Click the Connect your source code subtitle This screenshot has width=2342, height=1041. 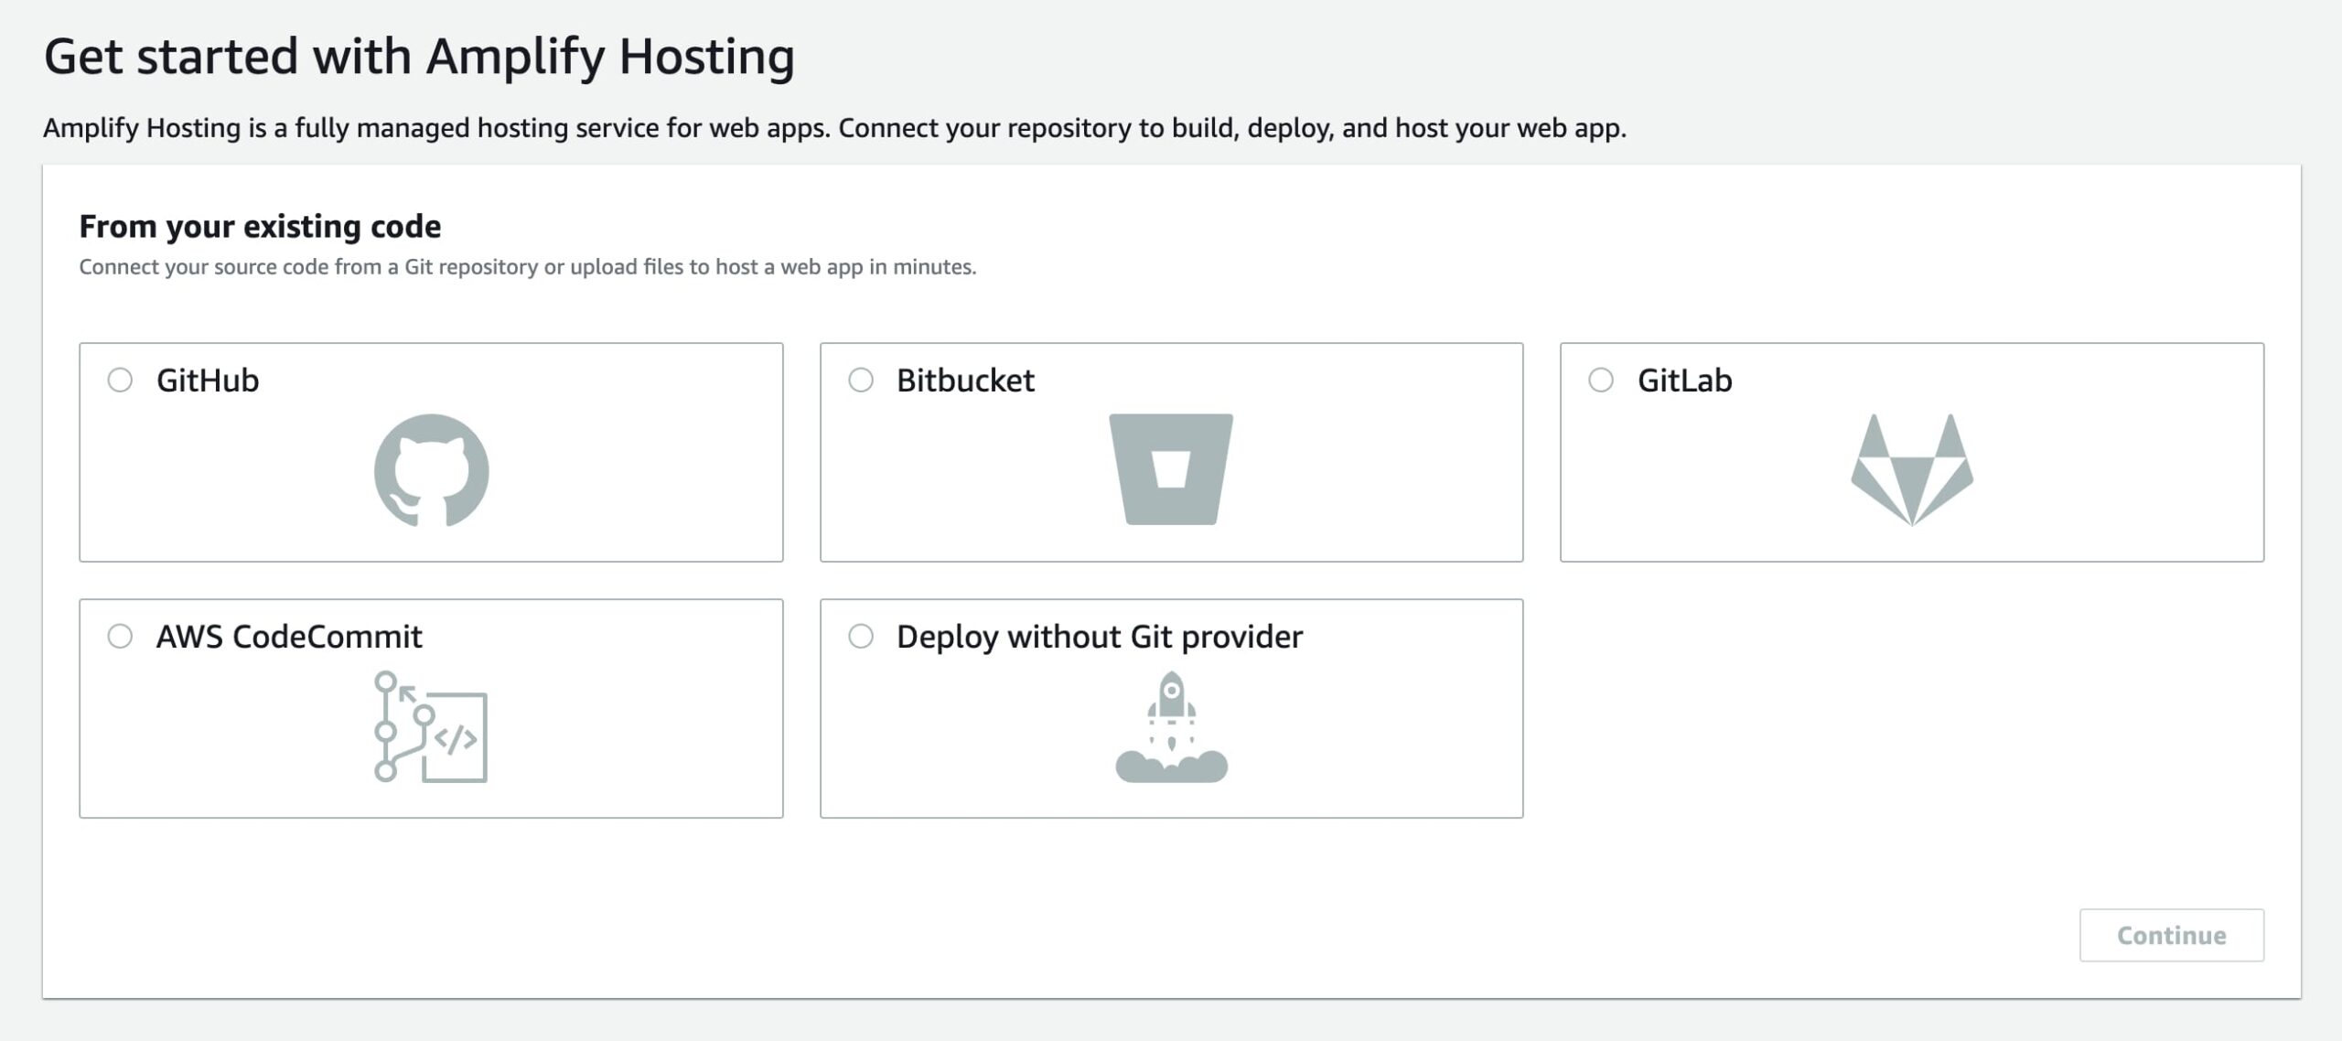tap(527, 267)
